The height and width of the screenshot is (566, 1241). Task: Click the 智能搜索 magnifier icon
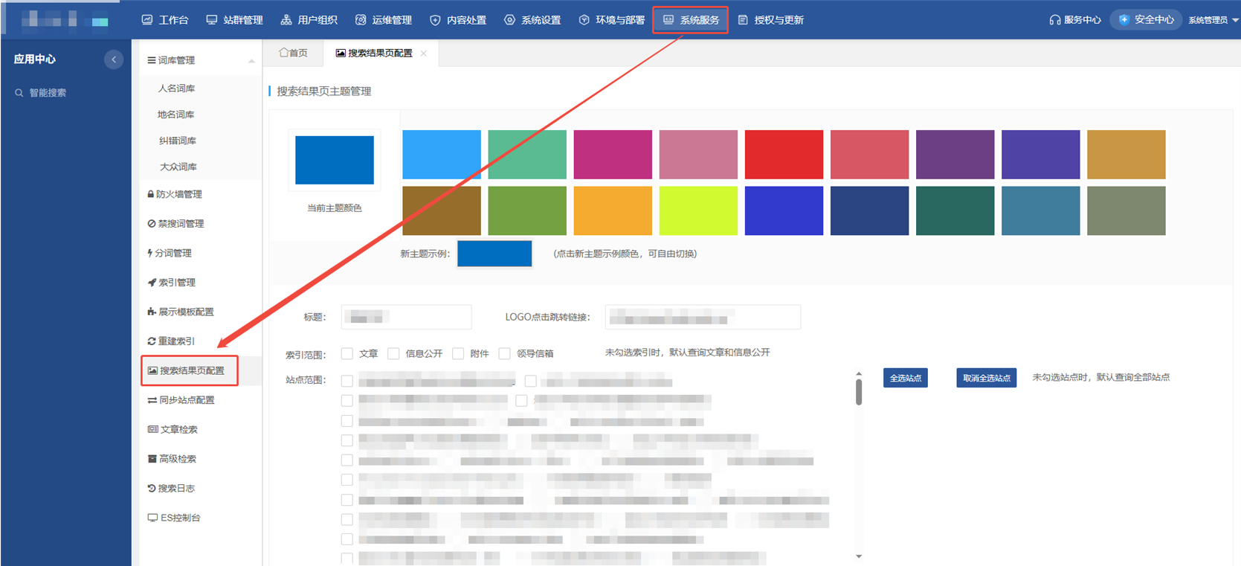19,93
